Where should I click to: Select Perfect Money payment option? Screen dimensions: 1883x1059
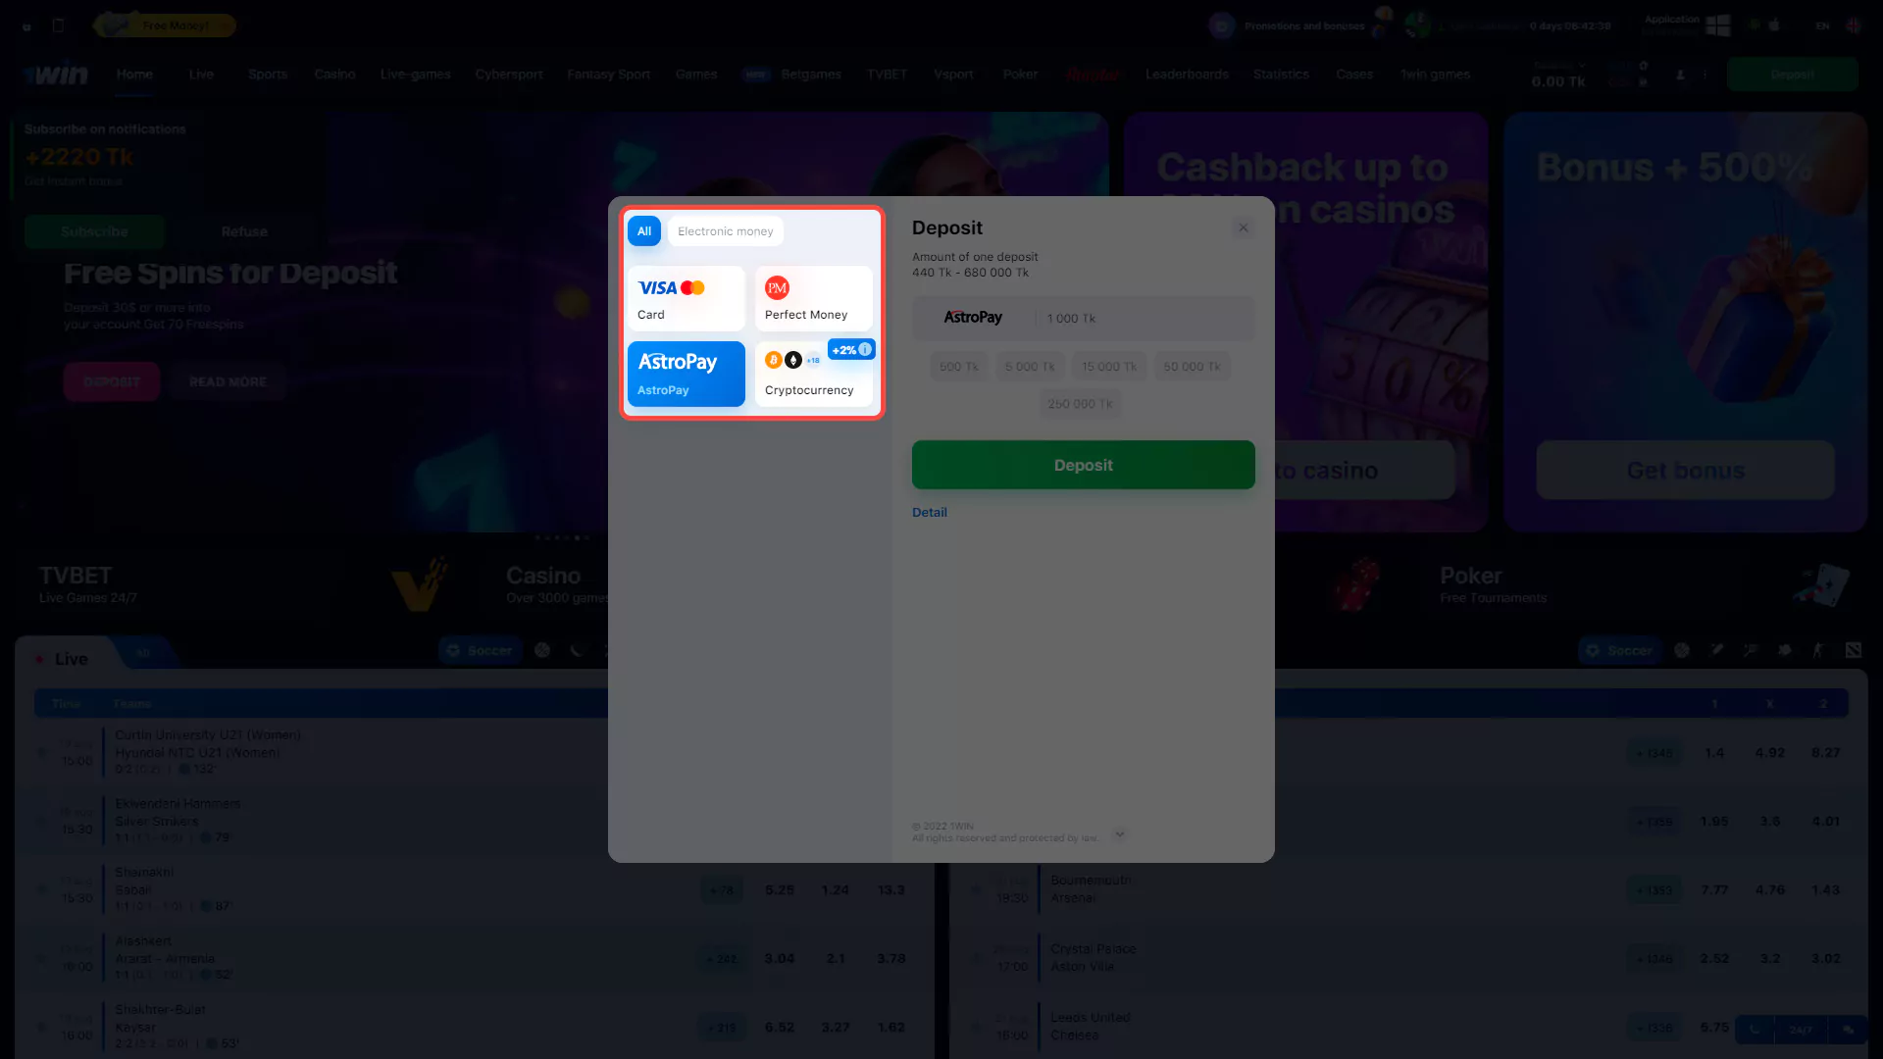pyautogui.click(x=813, y=297)
